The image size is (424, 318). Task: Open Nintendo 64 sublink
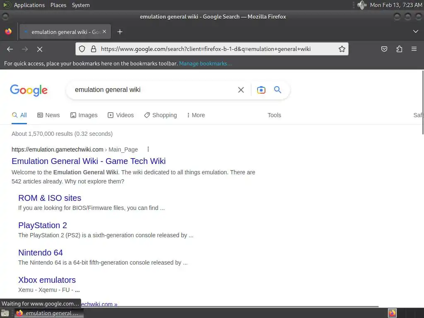click(x=41, y=253)
